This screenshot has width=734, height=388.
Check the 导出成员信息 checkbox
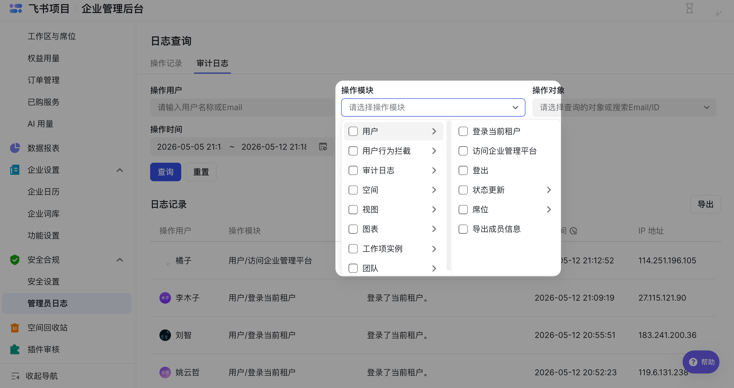tap(463, 229)
